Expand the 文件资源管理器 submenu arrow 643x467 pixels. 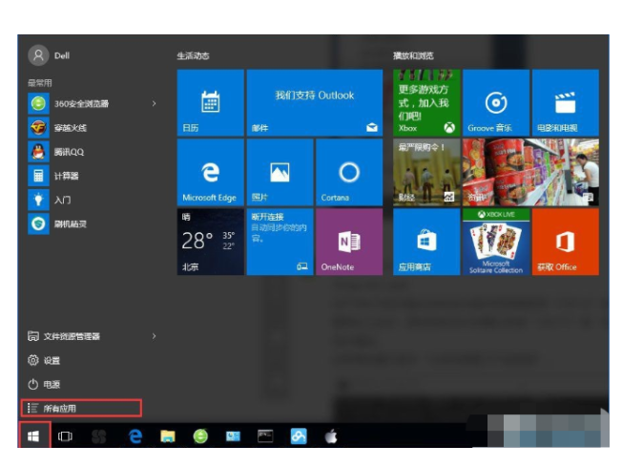(x=154, y=336)
